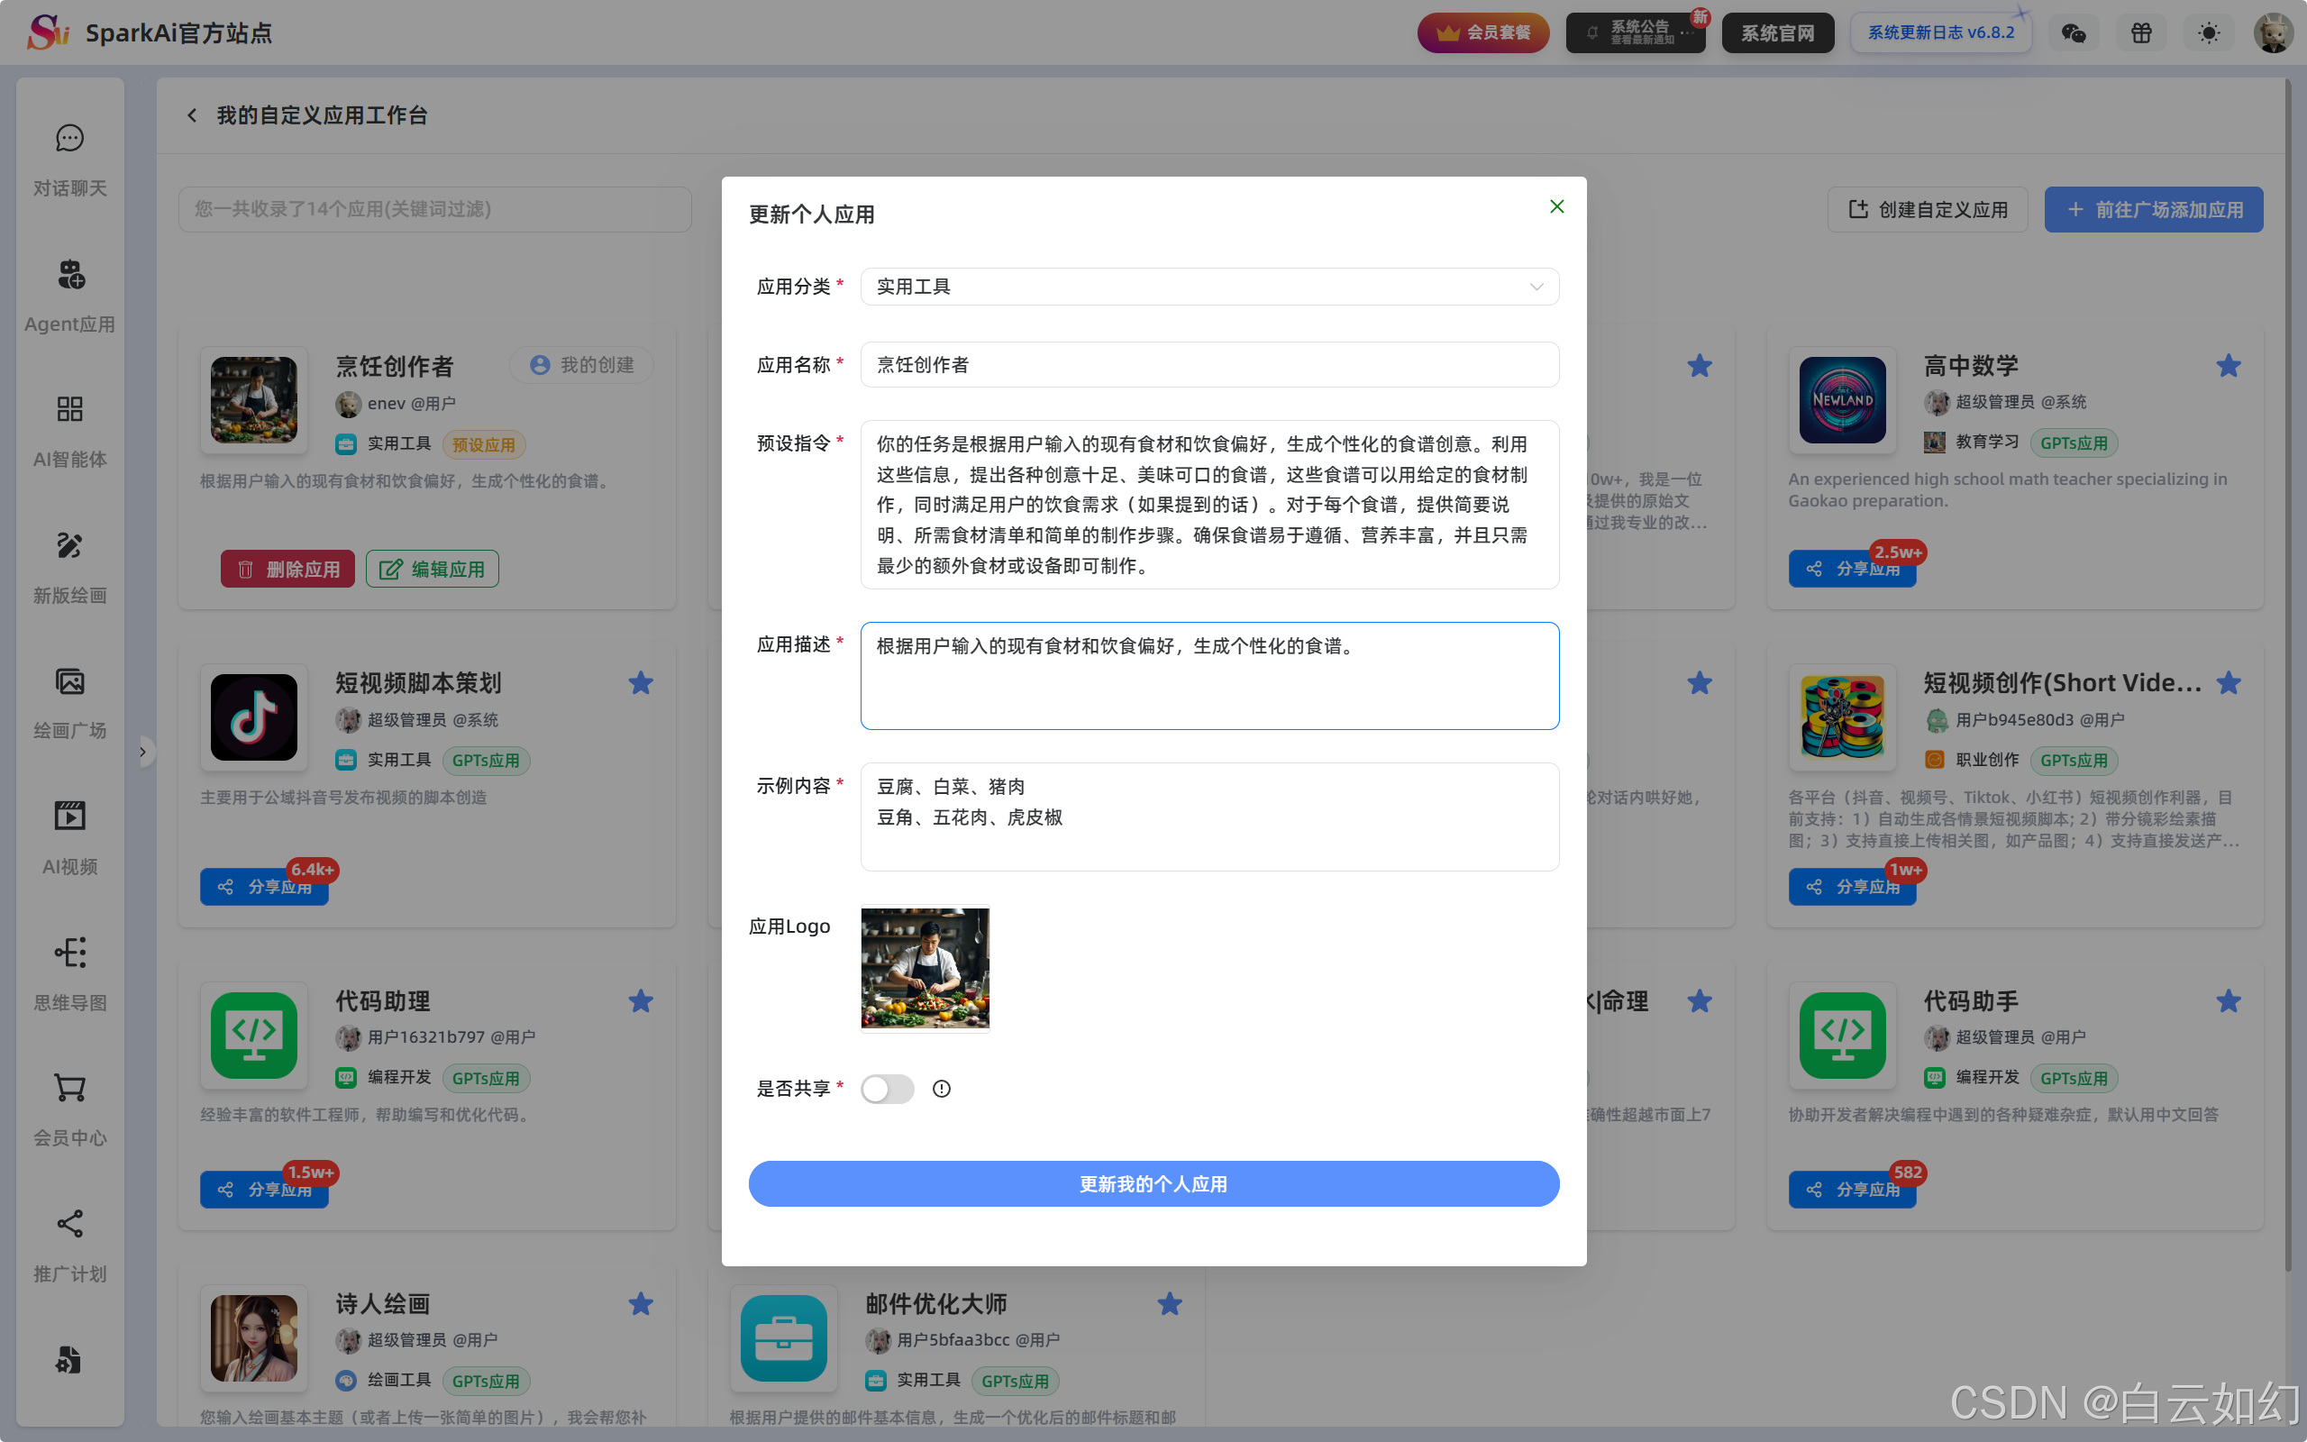The width and height of the screenshot is (2307, 1442).
Task: Click into the 应用名称 input field
Action: pyautogui.click(x=1208, y=365)
